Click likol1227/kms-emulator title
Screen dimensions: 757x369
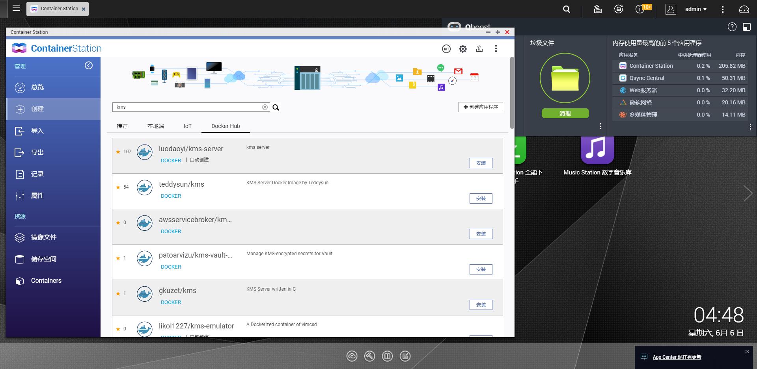click(x=196, y=326)
